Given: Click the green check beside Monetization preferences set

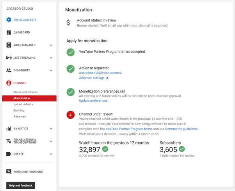Looking at the screenshot, I should (70, 92).
